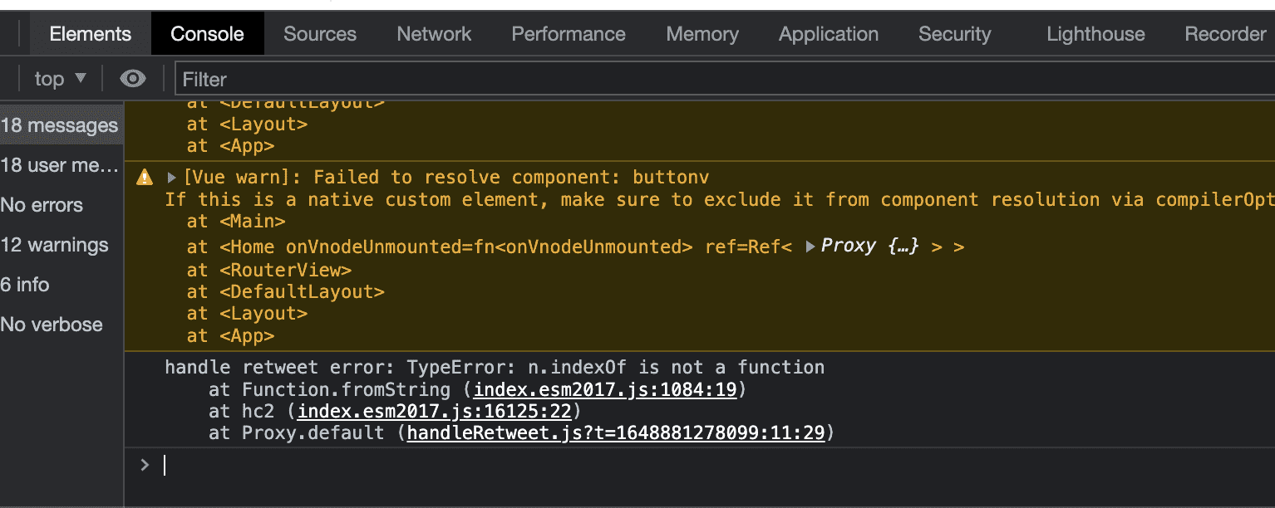
Task: Switch to the Network tab
Action: (x=434, y=34)
